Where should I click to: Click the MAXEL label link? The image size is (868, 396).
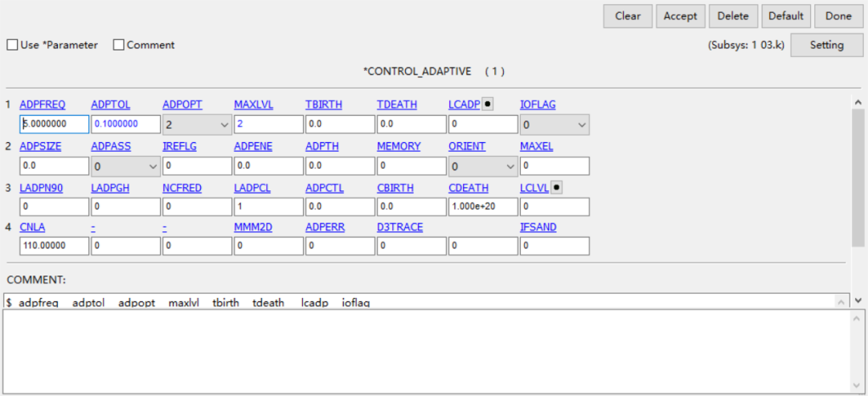pos(536,146)
